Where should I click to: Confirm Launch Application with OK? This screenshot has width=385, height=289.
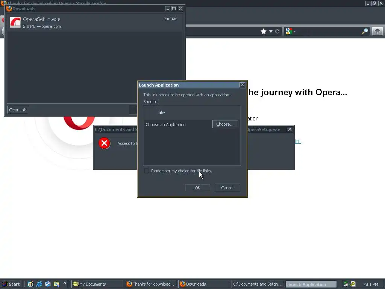click(x=197, y=188)
